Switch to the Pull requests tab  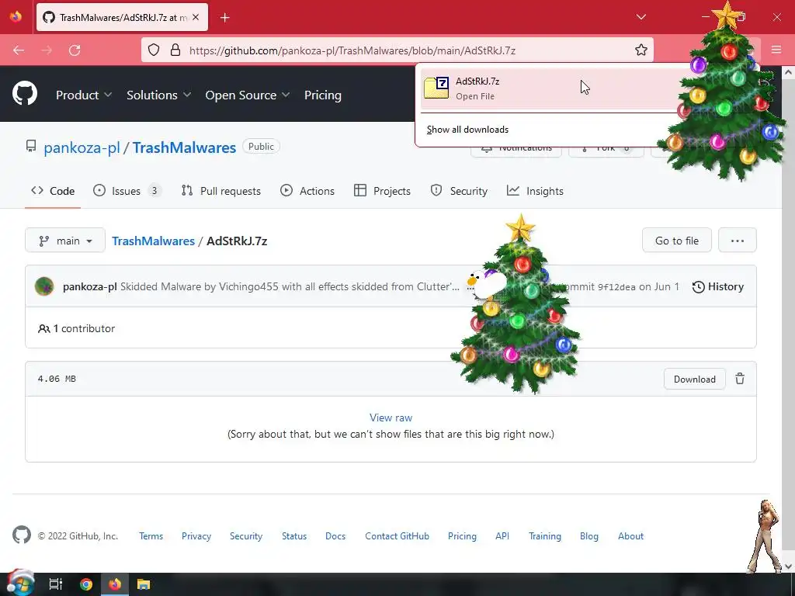(221, 191)
